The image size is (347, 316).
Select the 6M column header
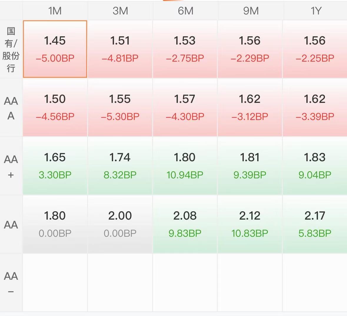[185, 11]
